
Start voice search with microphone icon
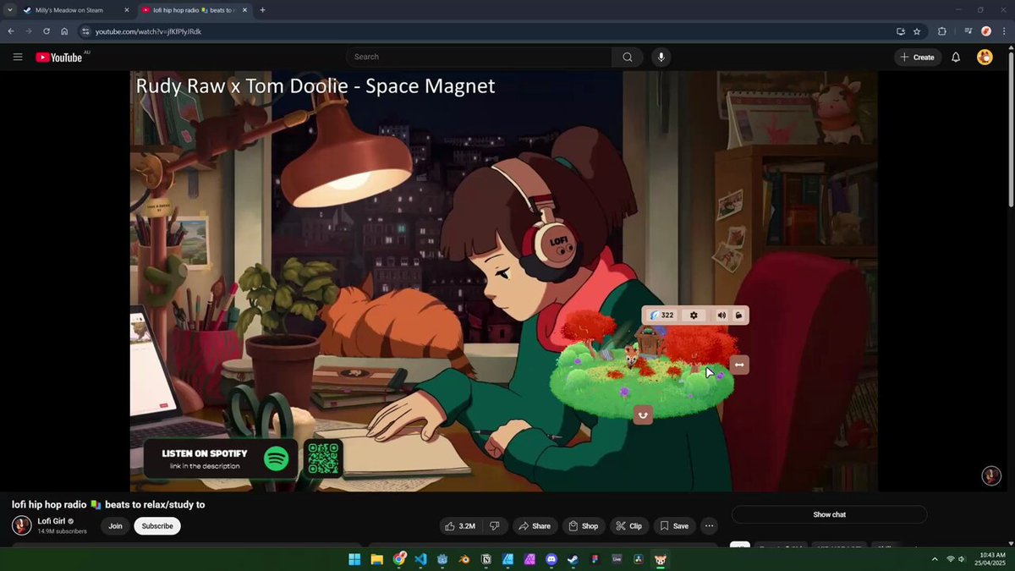point(661,57)
